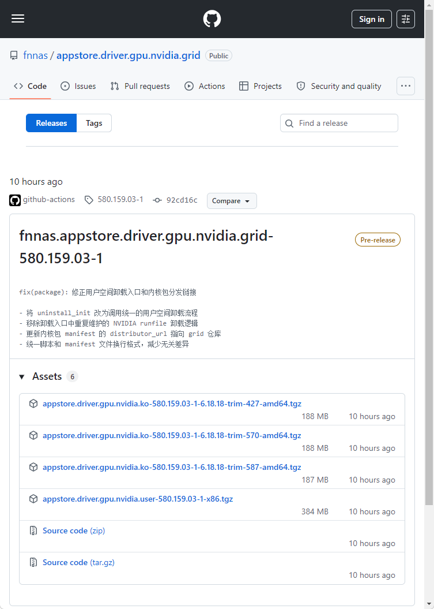Image resolution: width=434 pixels, height=609 pixels.
Task: Click zip file icon of Source code (zip)
Action: coord(33,530)
